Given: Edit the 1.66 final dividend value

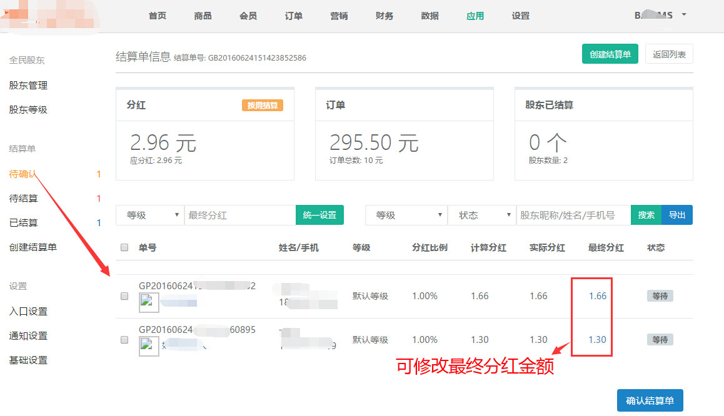Looking at the screenshot, I should pos(597,296).
